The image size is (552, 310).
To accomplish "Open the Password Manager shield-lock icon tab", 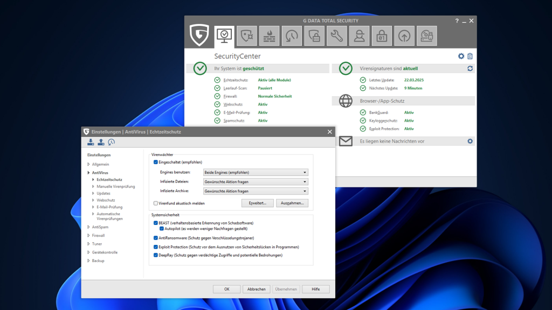I will point(314,36).
